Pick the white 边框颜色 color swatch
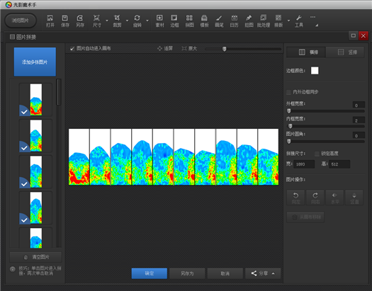 [x=315, y=71]
